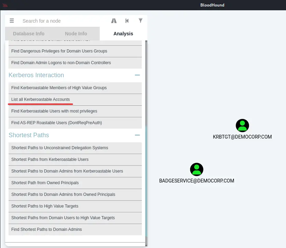Image resolution: width=286 pixels, height=248 pixels.
Task: Open the filter funnel icon
Action: click(140, 21)
